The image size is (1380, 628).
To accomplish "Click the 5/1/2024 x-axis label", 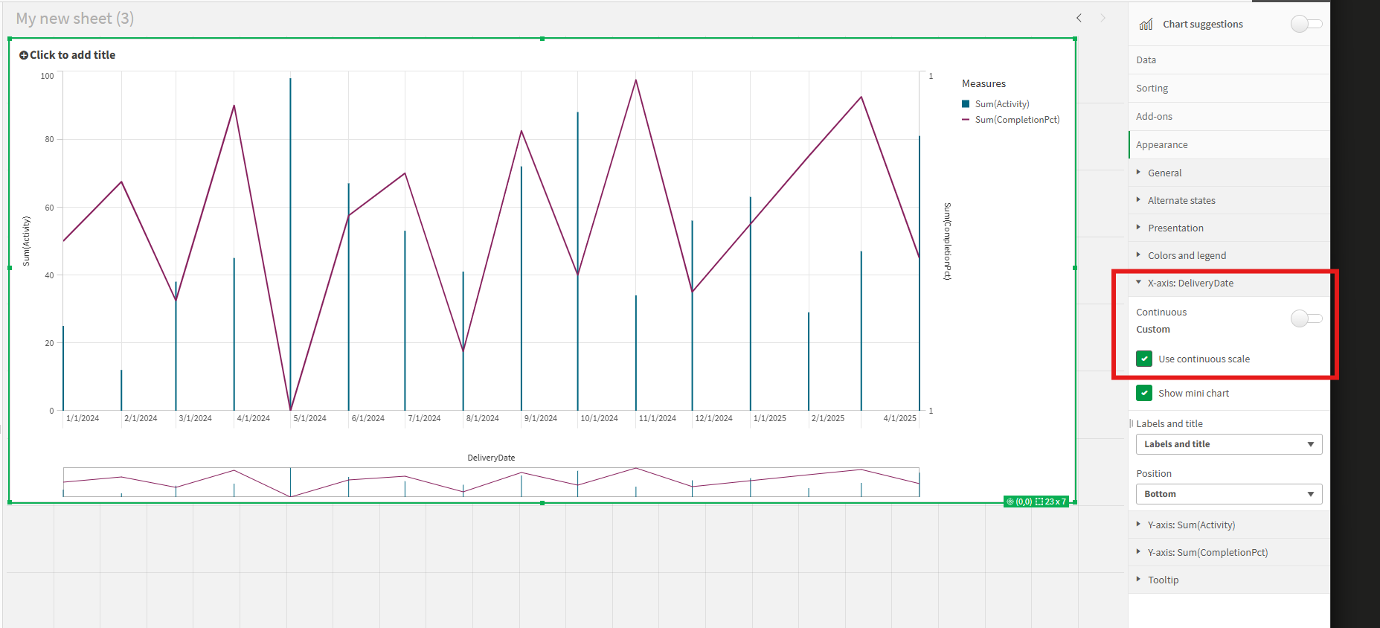I will click(309, 418).
